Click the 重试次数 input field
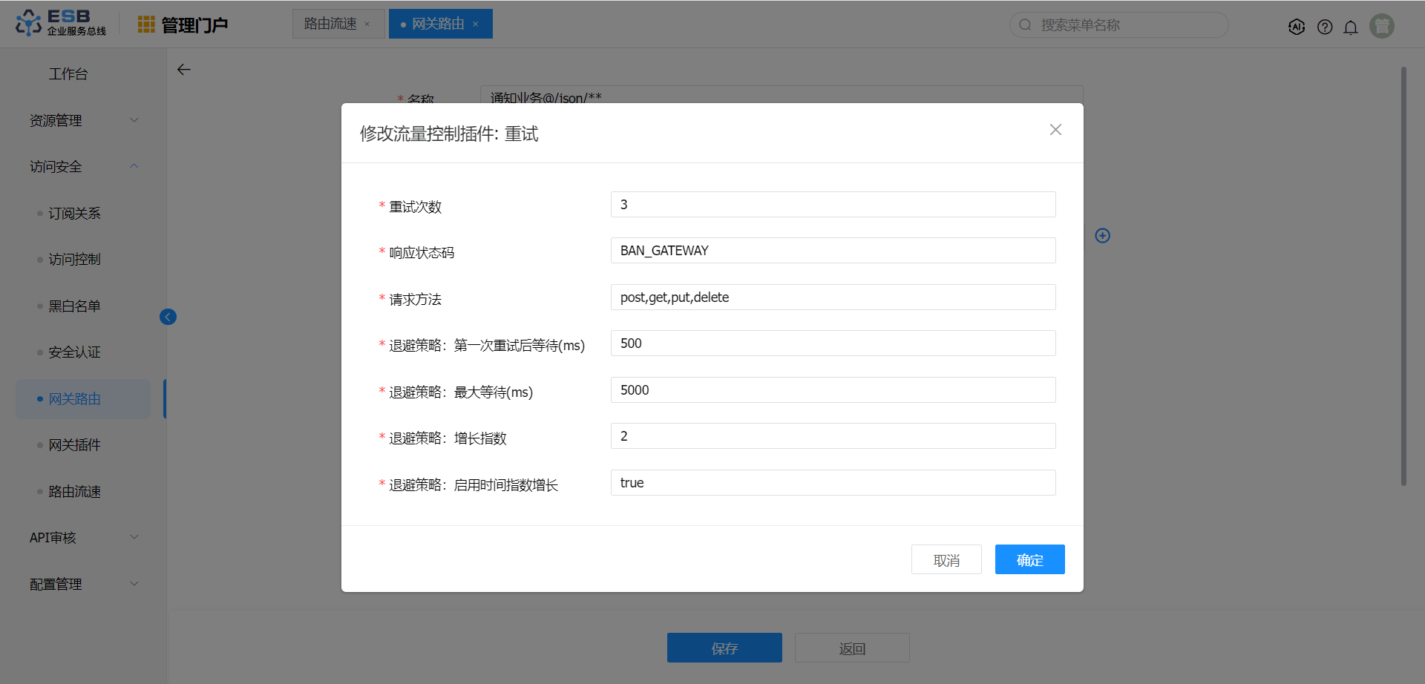 (833, 205)
